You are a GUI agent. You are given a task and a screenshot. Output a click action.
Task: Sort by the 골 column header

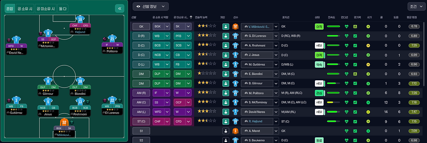[x=381, y=17]
